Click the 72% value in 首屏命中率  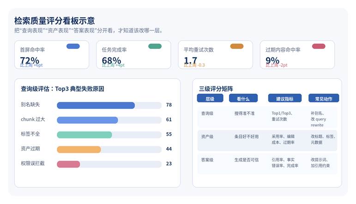pos(30,60)
